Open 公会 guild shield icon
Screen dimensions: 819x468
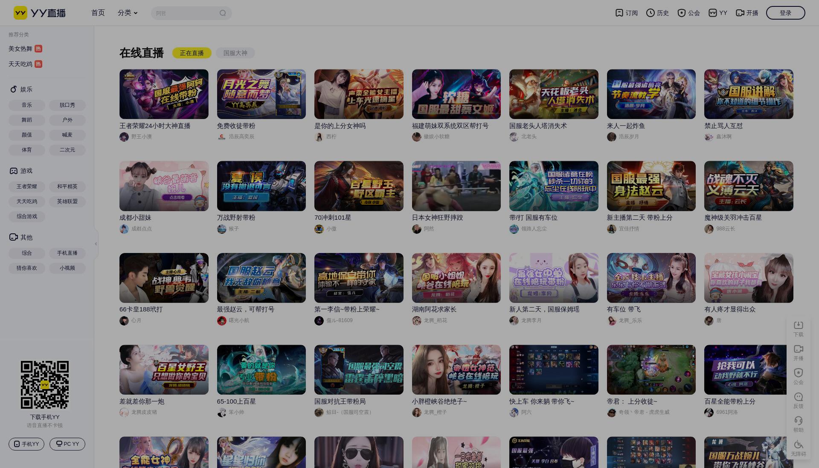[682, 13]
